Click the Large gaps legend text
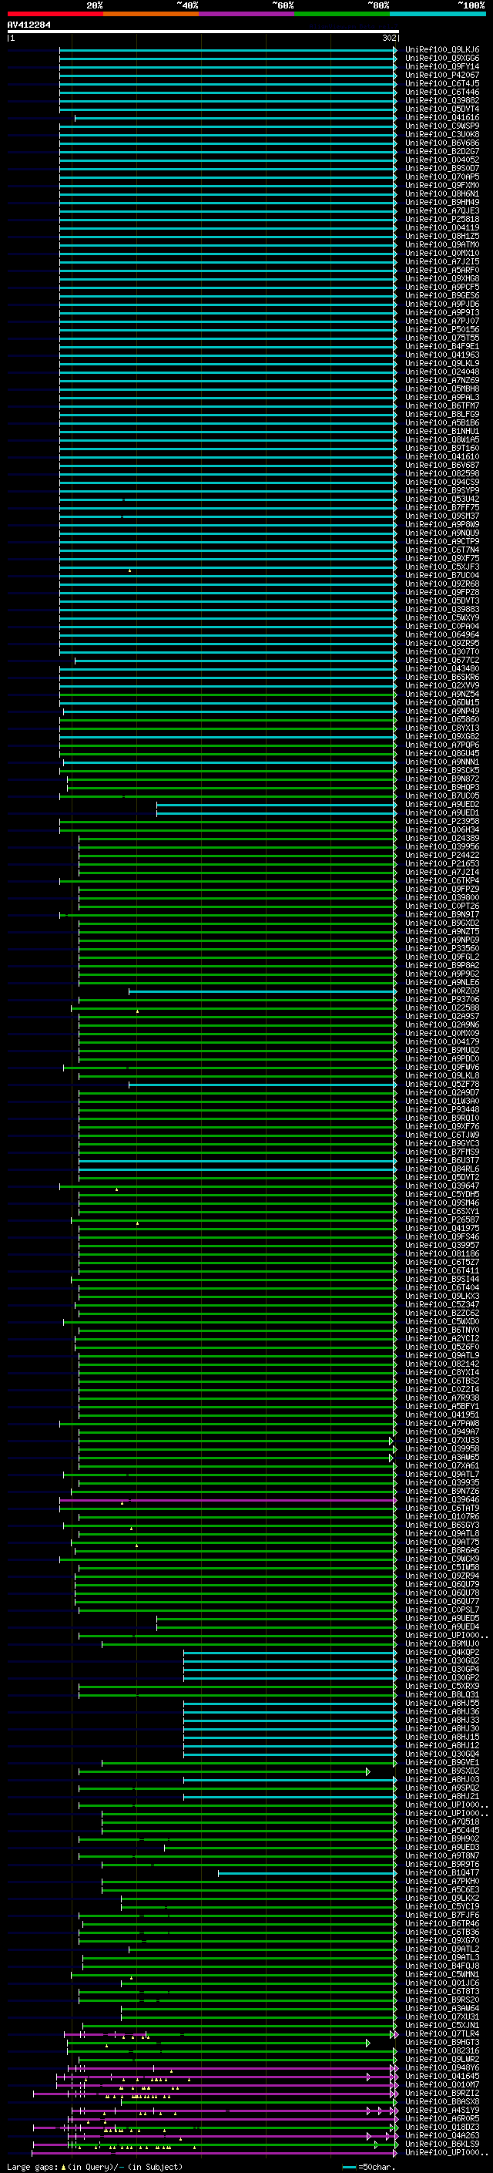 (x=95, y=2166)
